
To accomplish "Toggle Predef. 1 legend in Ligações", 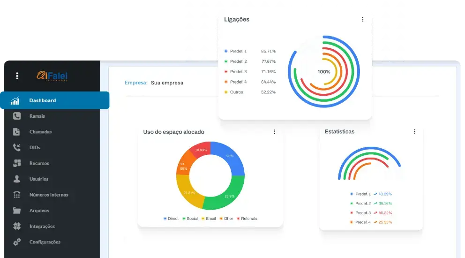I will [235, 51].
